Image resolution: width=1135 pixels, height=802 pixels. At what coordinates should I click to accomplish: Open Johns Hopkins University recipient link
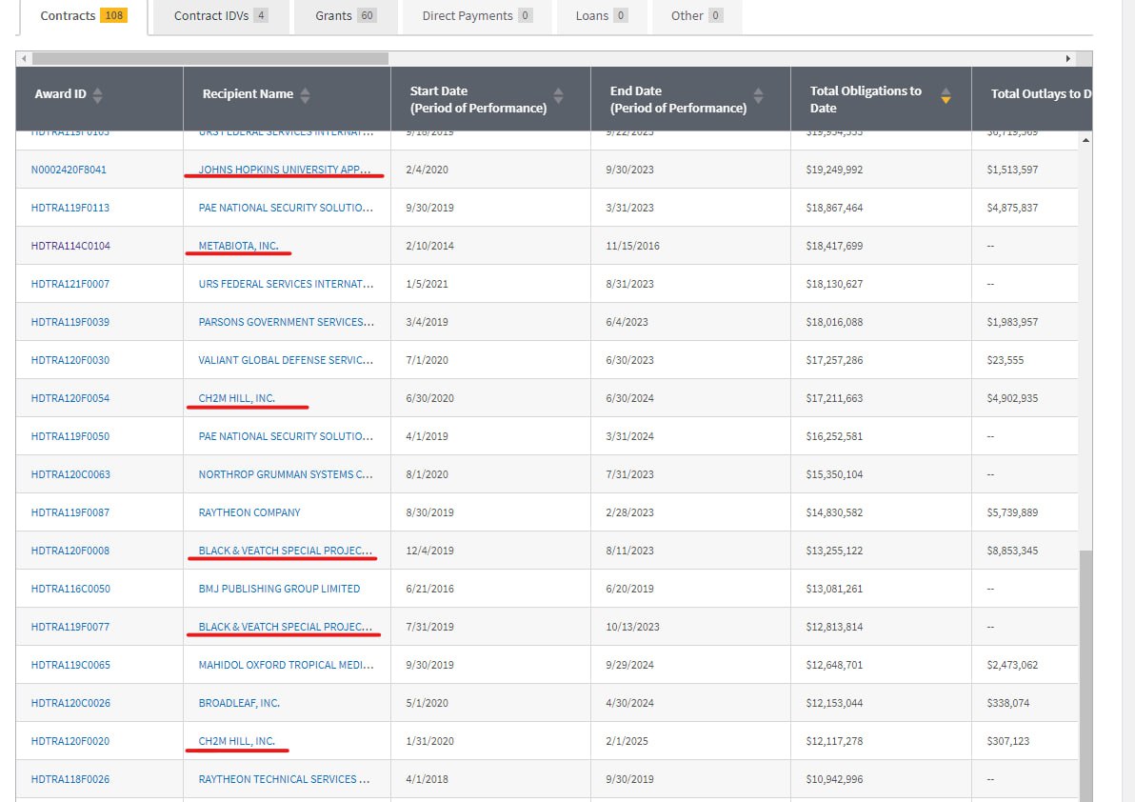(286, 170)
